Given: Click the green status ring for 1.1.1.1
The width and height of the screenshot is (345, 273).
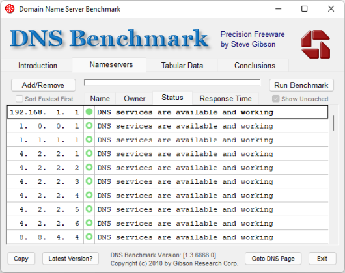Looking at the screenshot, I should (89, 140).
